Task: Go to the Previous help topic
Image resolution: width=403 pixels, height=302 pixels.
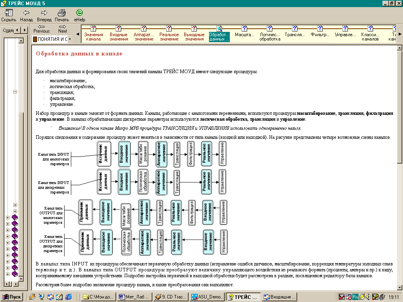Action: tap(41, 29)
